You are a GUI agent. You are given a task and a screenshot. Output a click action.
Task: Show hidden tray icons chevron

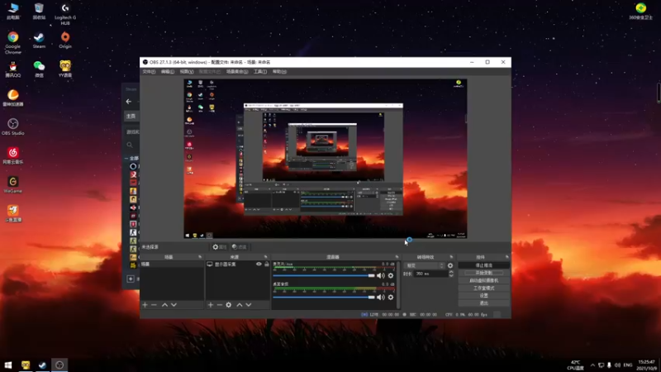click(x=592, y=365)
